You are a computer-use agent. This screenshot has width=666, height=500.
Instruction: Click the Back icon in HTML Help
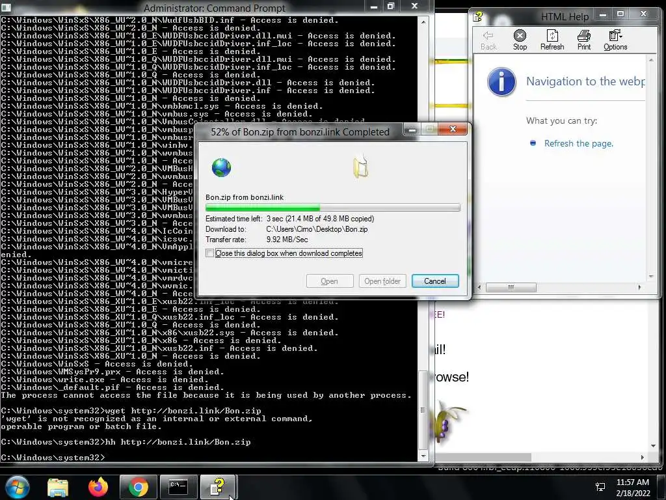[x=488, y=40]
